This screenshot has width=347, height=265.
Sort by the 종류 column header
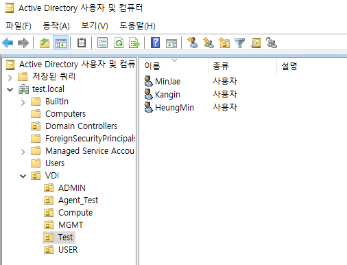click(242, 66)
